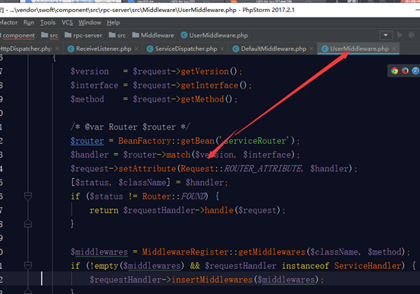Click the Debug bug icon
Screen dimensions: 420x294
click(x=412, y=35)
